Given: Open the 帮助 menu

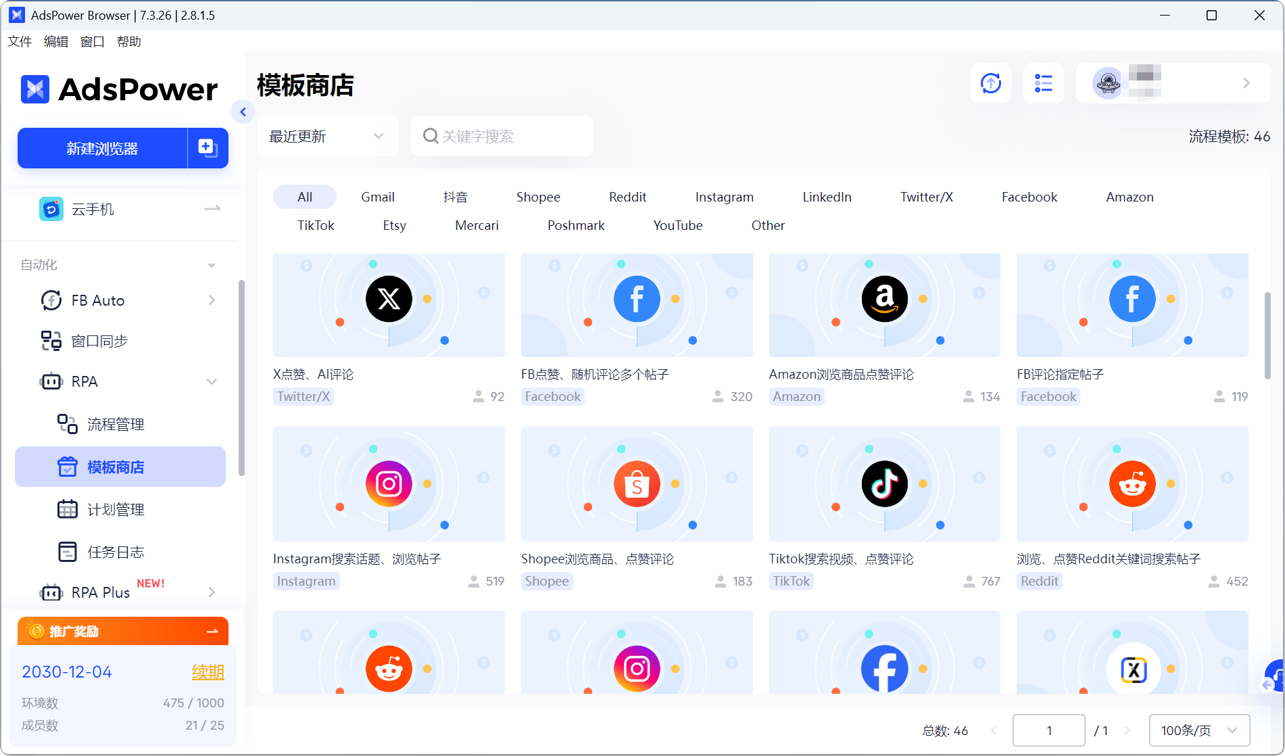Looking at the screenshot, I should coord(128,41).
